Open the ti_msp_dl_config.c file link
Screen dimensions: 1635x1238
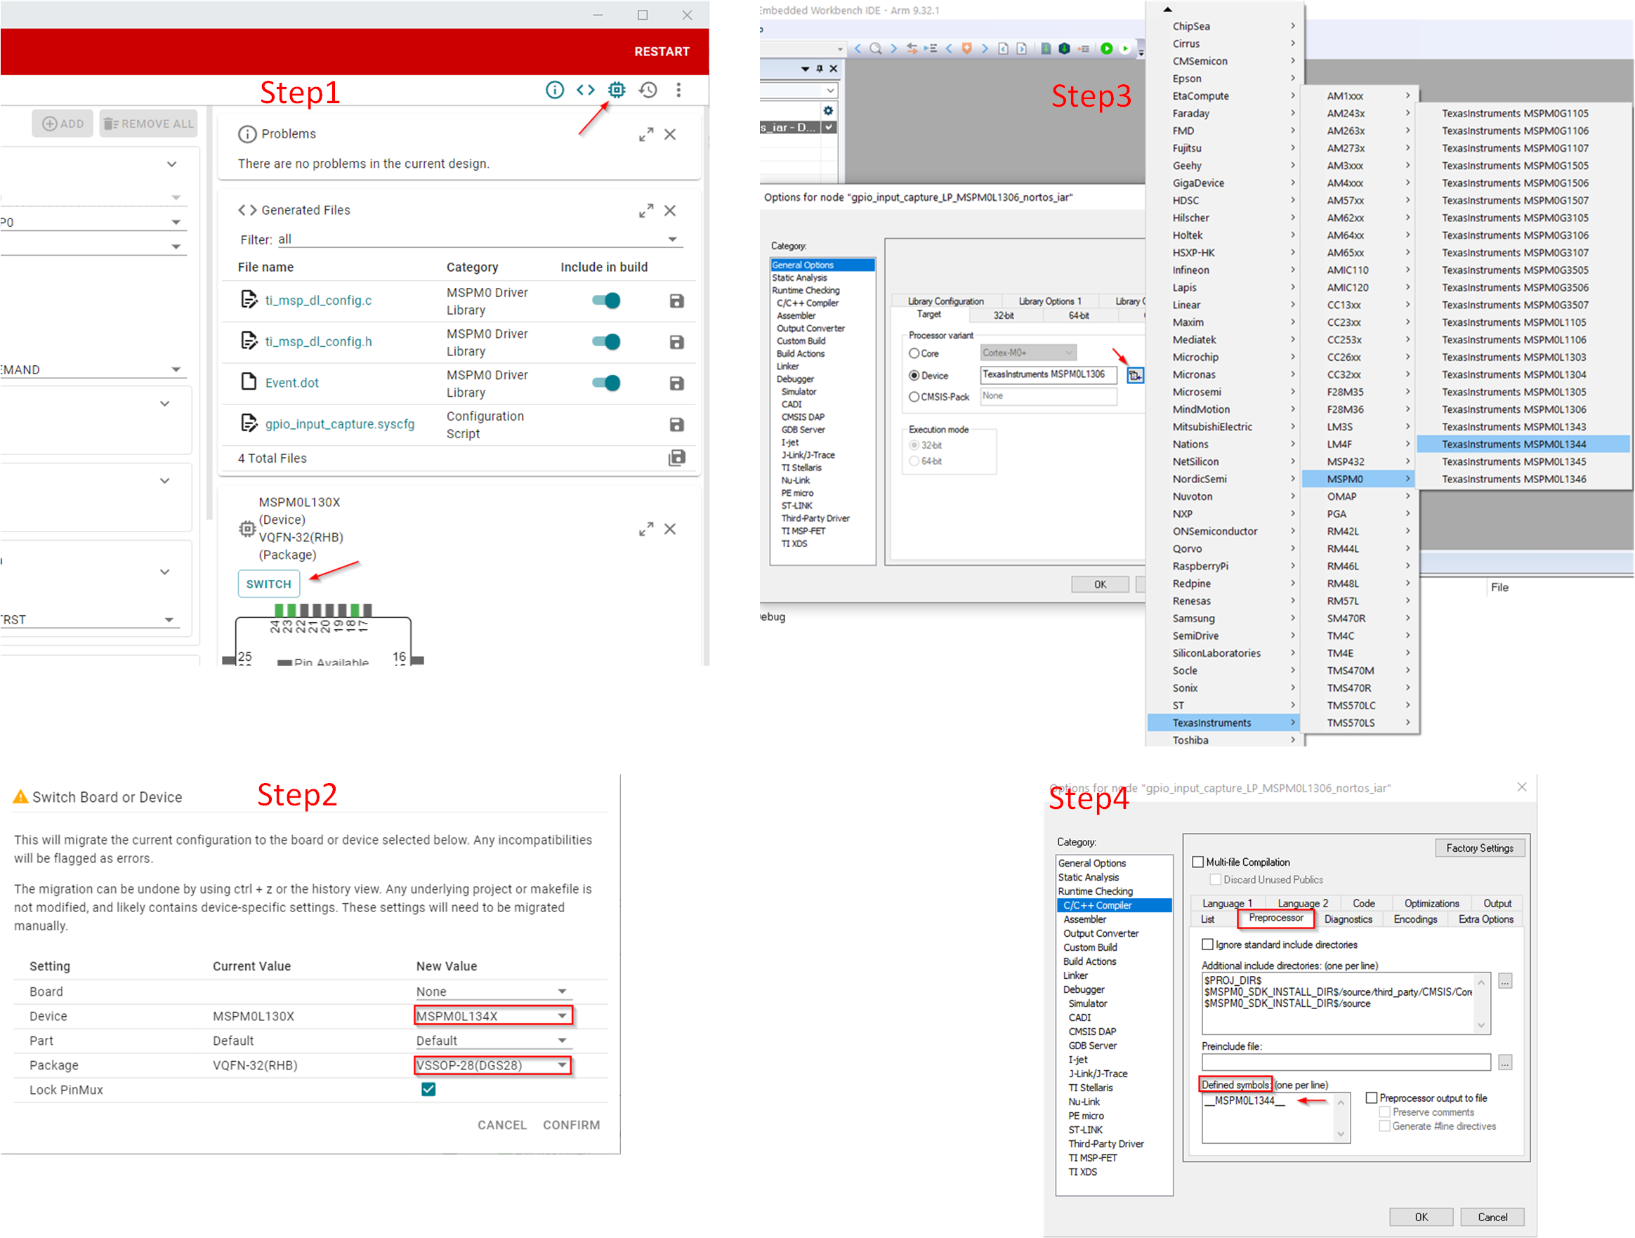point(318,301)
